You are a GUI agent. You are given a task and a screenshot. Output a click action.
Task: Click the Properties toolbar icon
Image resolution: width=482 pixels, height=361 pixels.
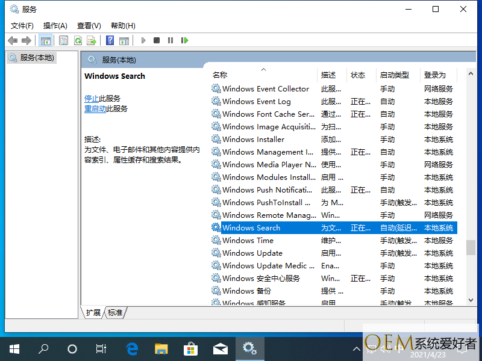63,40
